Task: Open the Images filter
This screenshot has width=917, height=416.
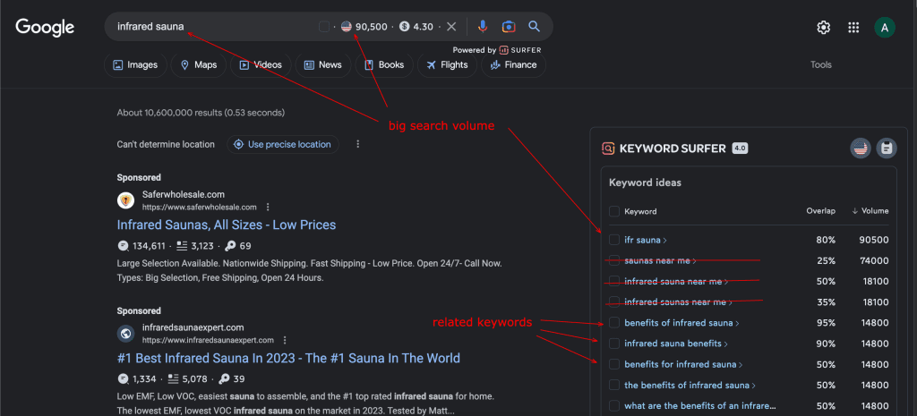Action: (135, 64)
